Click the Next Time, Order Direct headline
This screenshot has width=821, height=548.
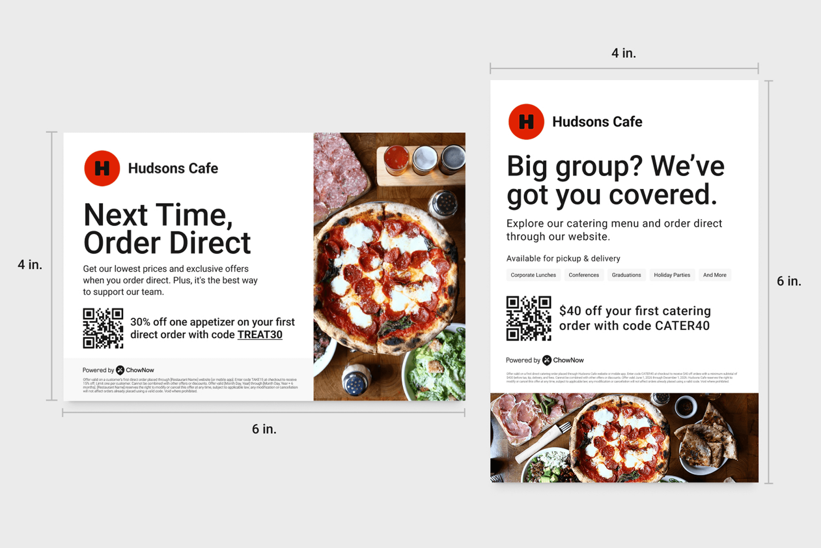167,229
